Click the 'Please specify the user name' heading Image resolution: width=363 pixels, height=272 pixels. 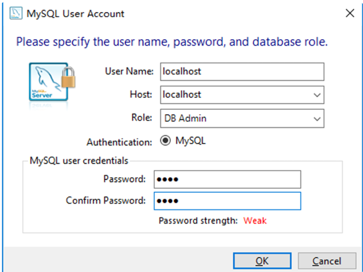tap(172, 42)
